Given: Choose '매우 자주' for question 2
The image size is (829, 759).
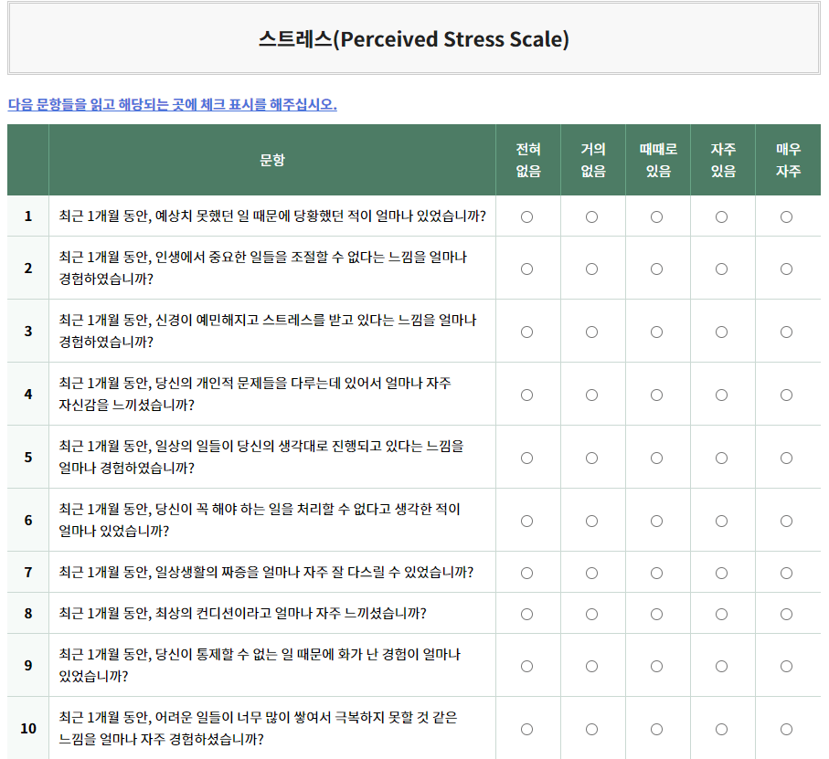Looking at the screenshot, I should coord(787,269).
